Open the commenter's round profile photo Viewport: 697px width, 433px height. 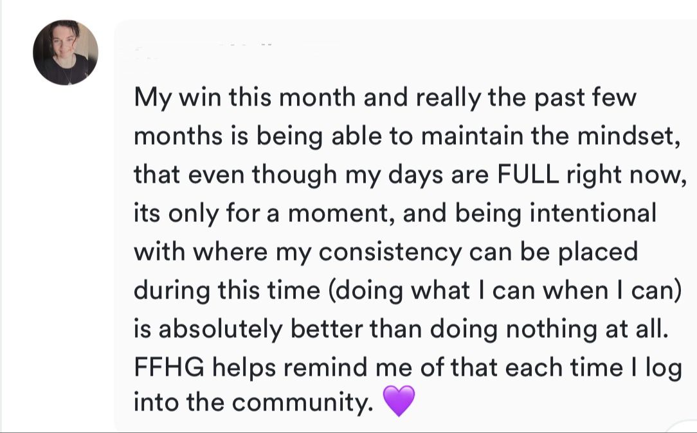coord(66,52)
